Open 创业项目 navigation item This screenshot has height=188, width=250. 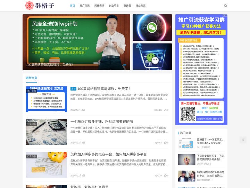point(114,6)
